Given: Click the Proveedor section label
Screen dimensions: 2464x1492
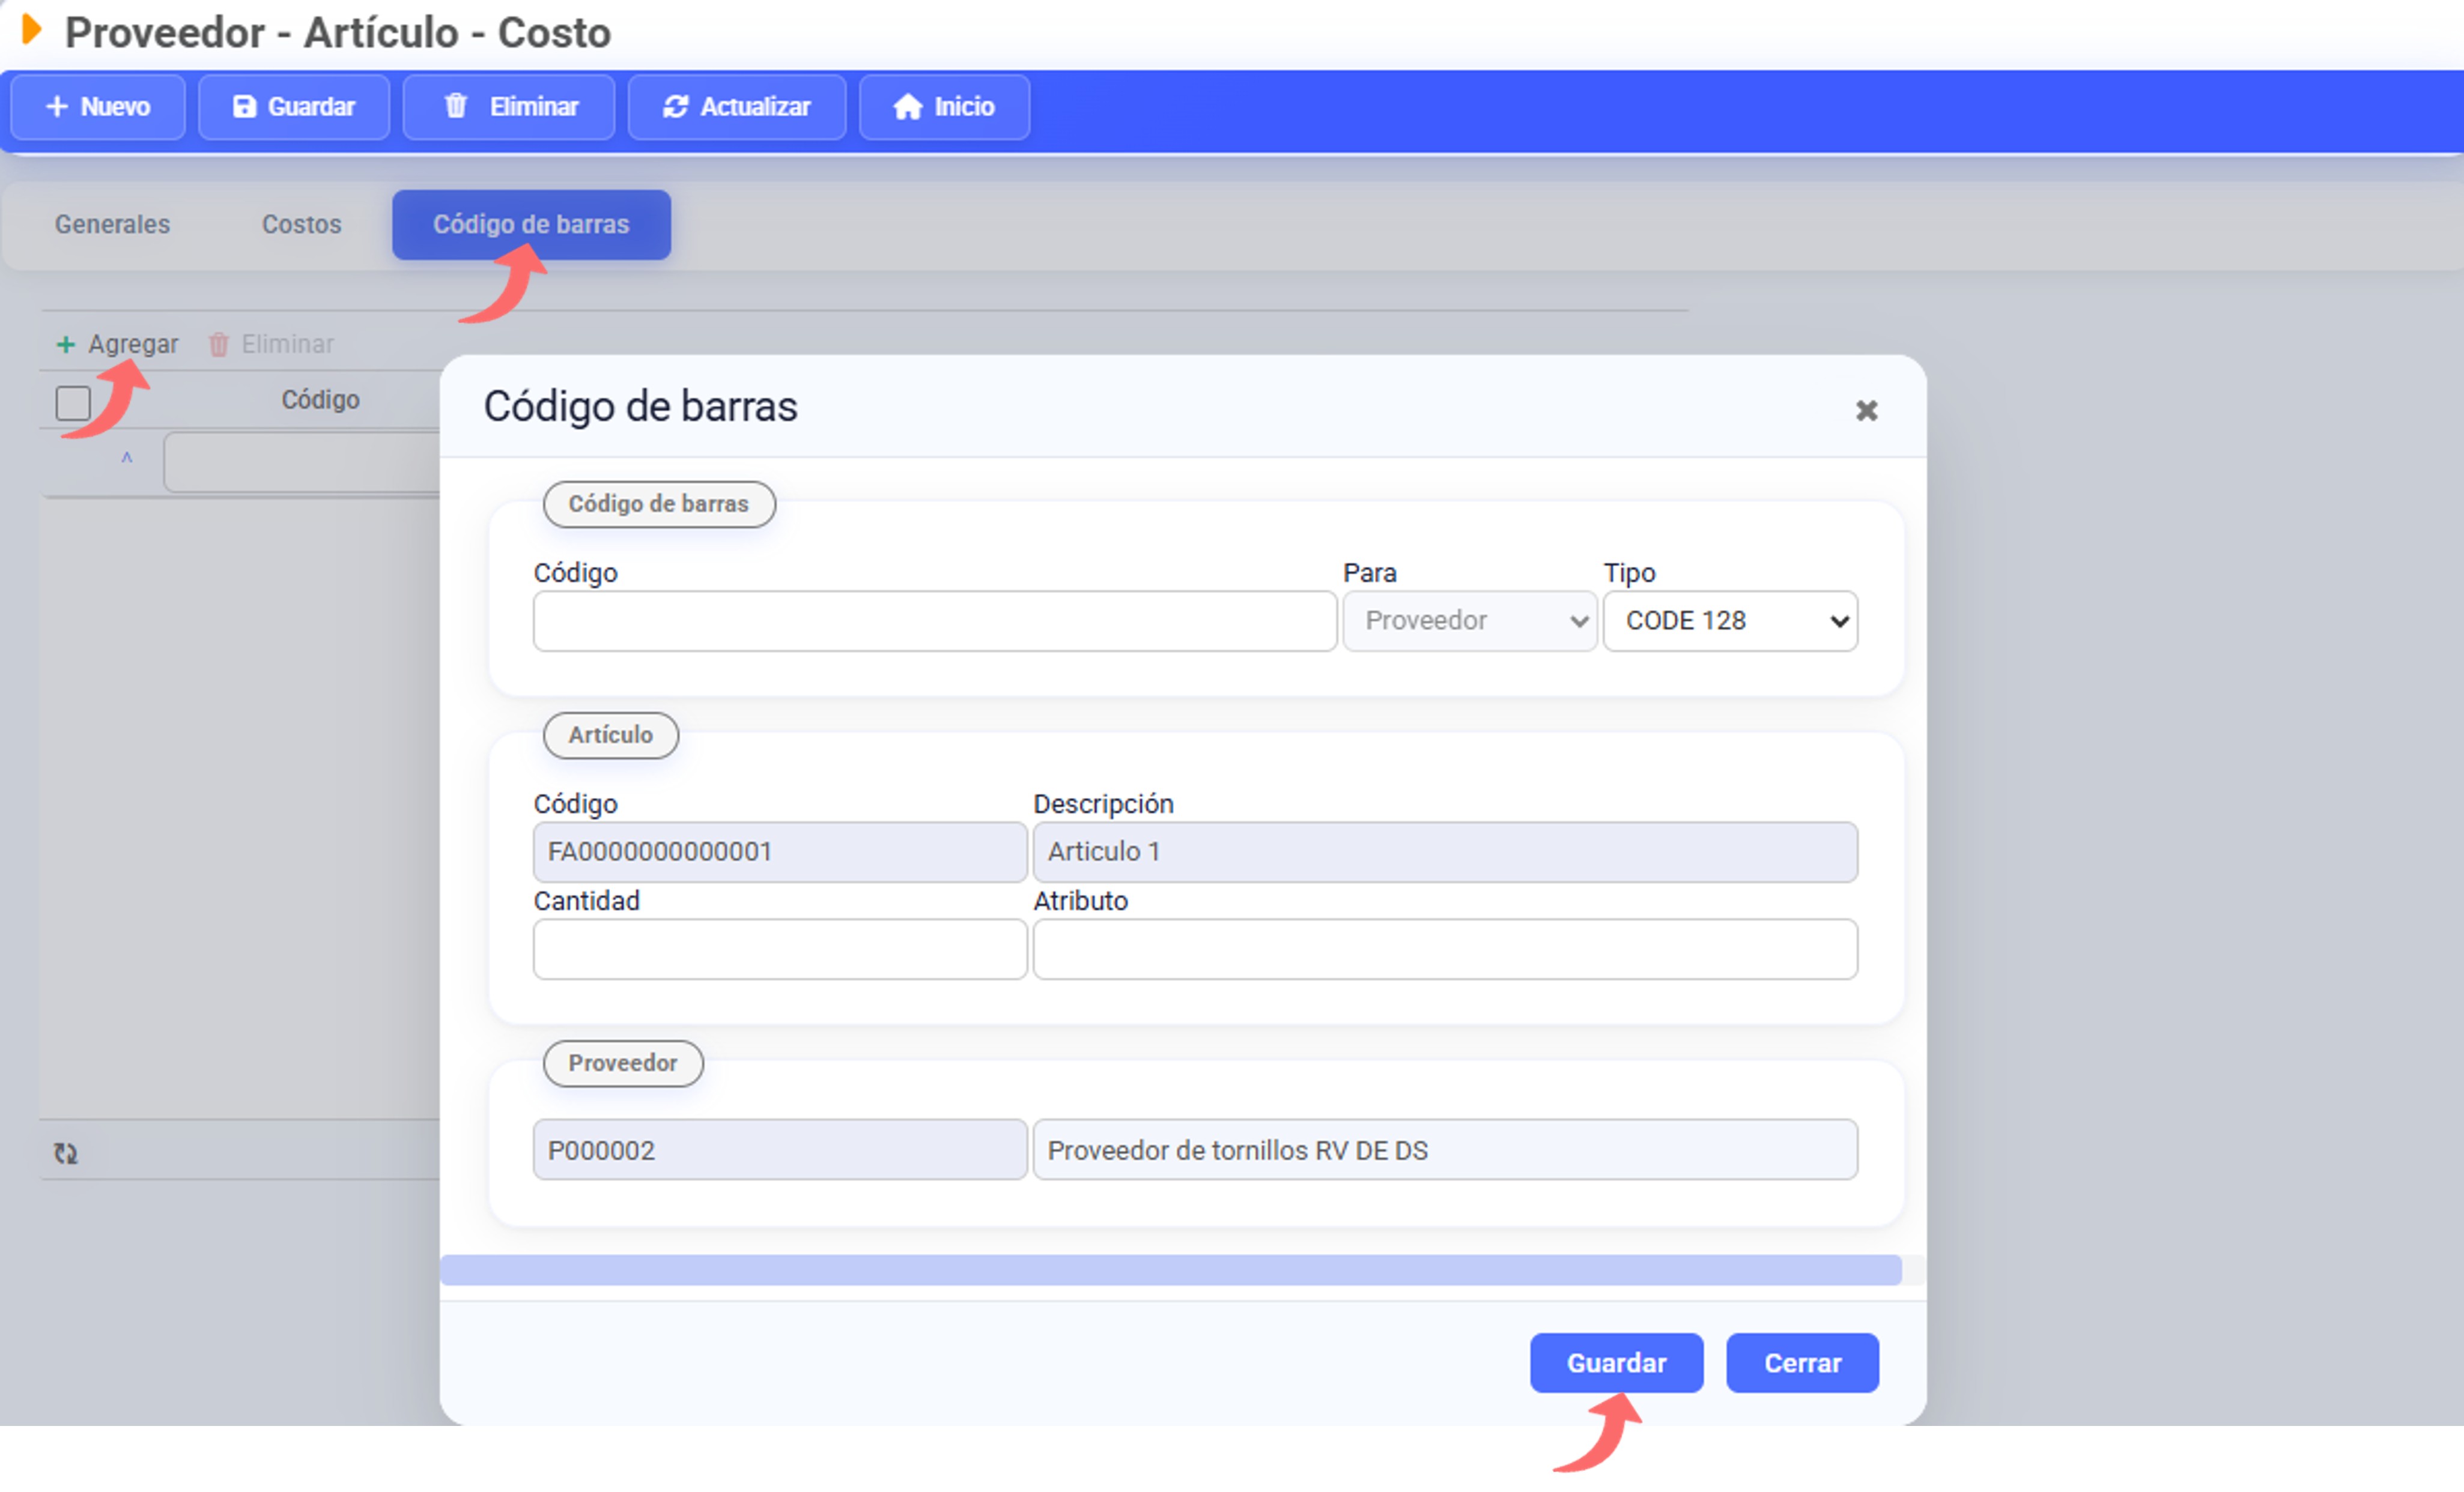Looking at the screenshot, I should tap(623, 1063).
